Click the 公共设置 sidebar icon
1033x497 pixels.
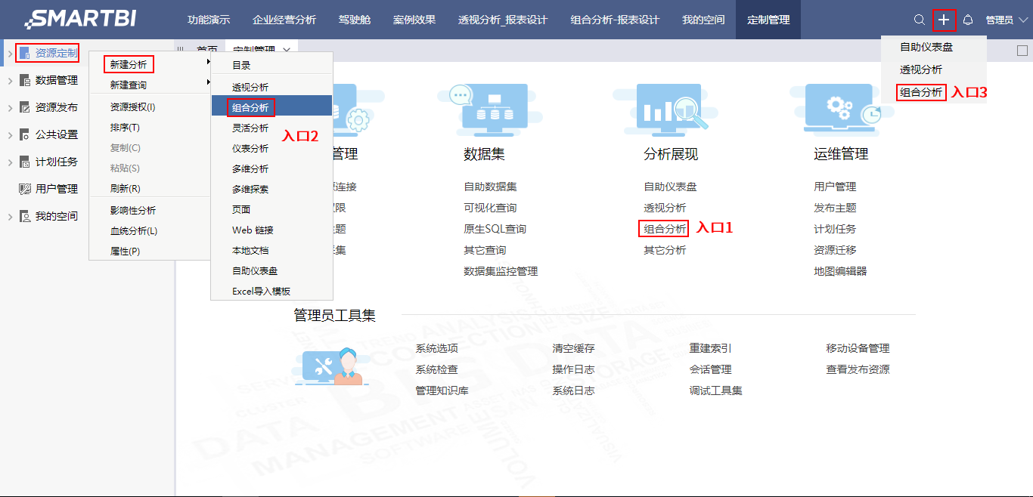pyautogui.click(x=24, y=134)
